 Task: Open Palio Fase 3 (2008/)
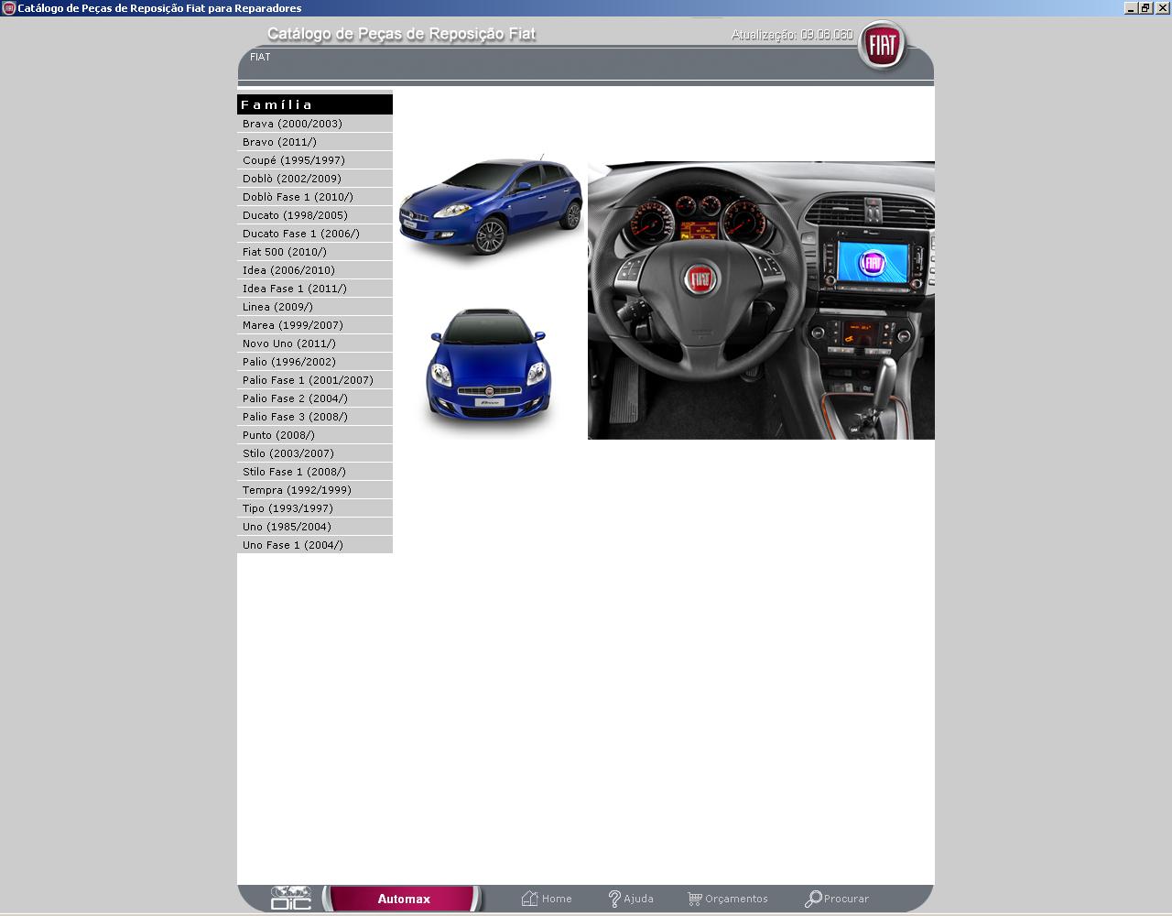(x=315, y=417)
